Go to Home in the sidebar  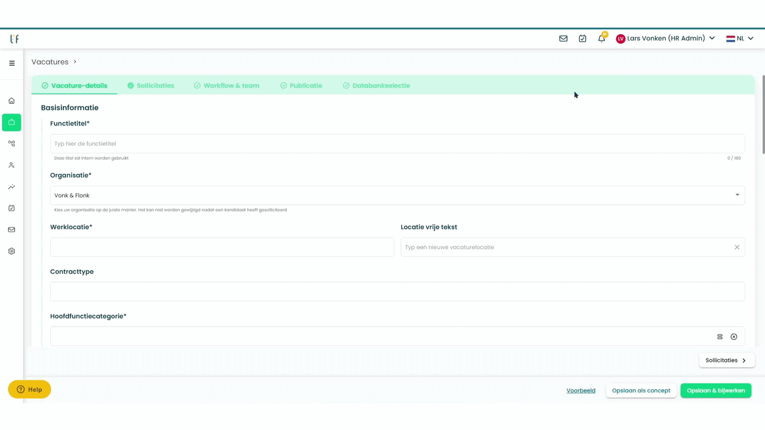(11, 101)
